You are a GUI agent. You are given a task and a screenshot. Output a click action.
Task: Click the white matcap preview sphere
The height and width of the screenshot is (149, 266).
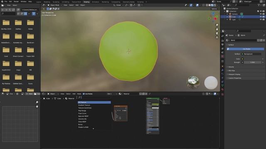point(211,83)
